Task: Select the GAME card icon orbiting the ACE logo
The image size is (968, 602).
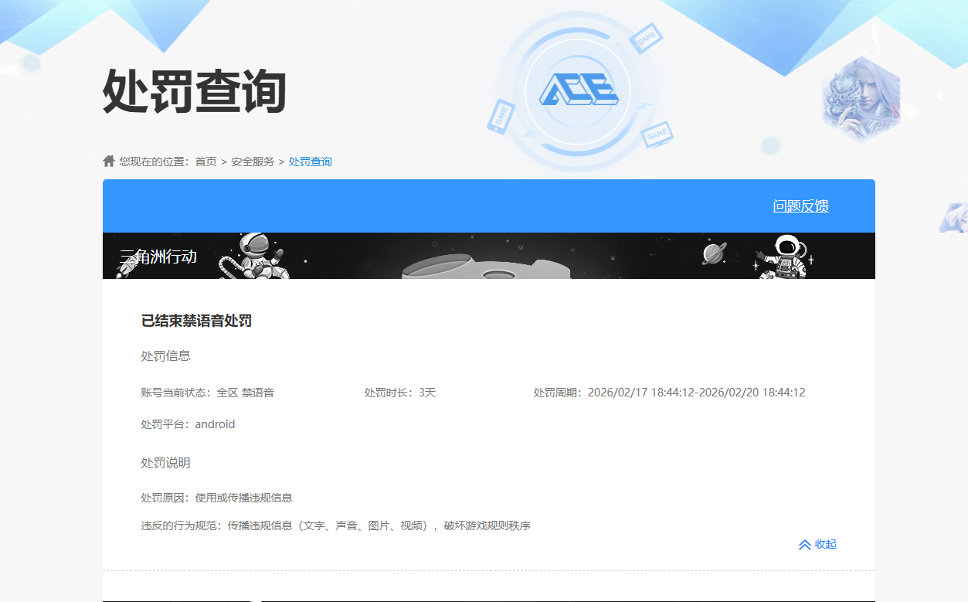Action: point(646,37)
